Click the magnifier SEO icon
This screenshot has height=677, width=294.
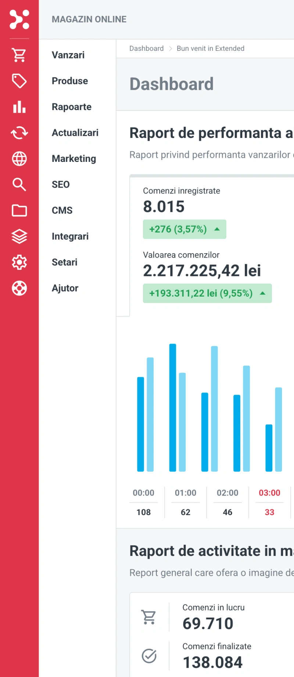[19, 184]
